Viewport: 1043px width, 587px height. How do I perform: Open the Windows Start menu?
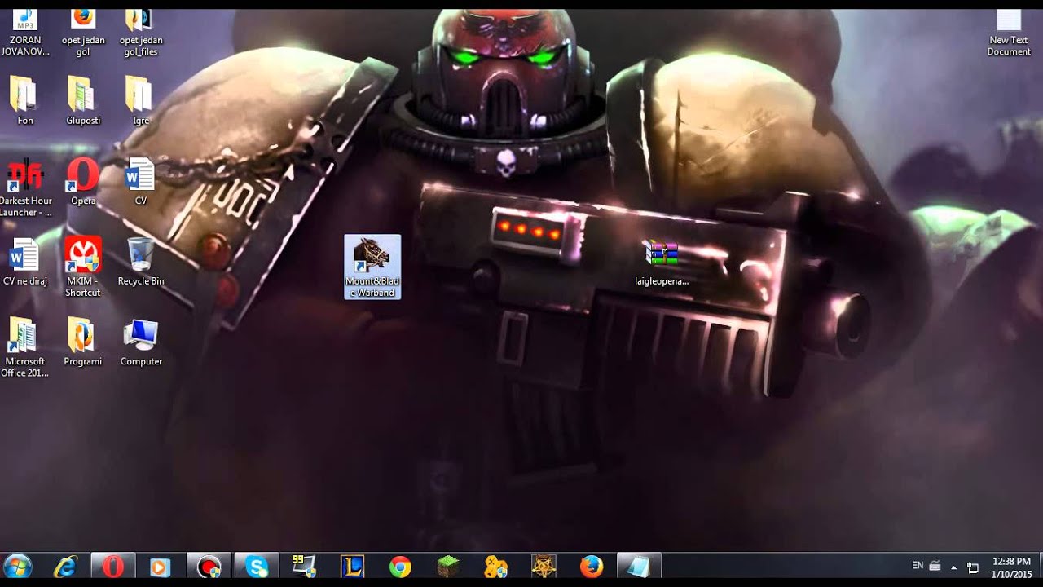click(x=17, y=566)
